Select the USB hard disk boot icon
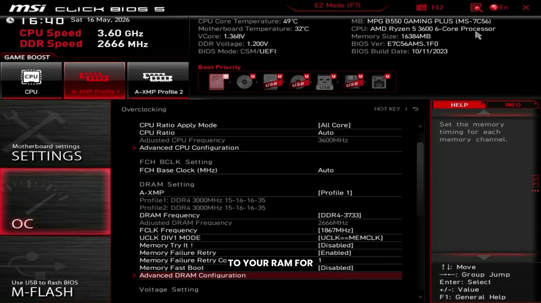The height and width of the screenshot is (303, 541). pyautogui.click(x=272, y=82)
